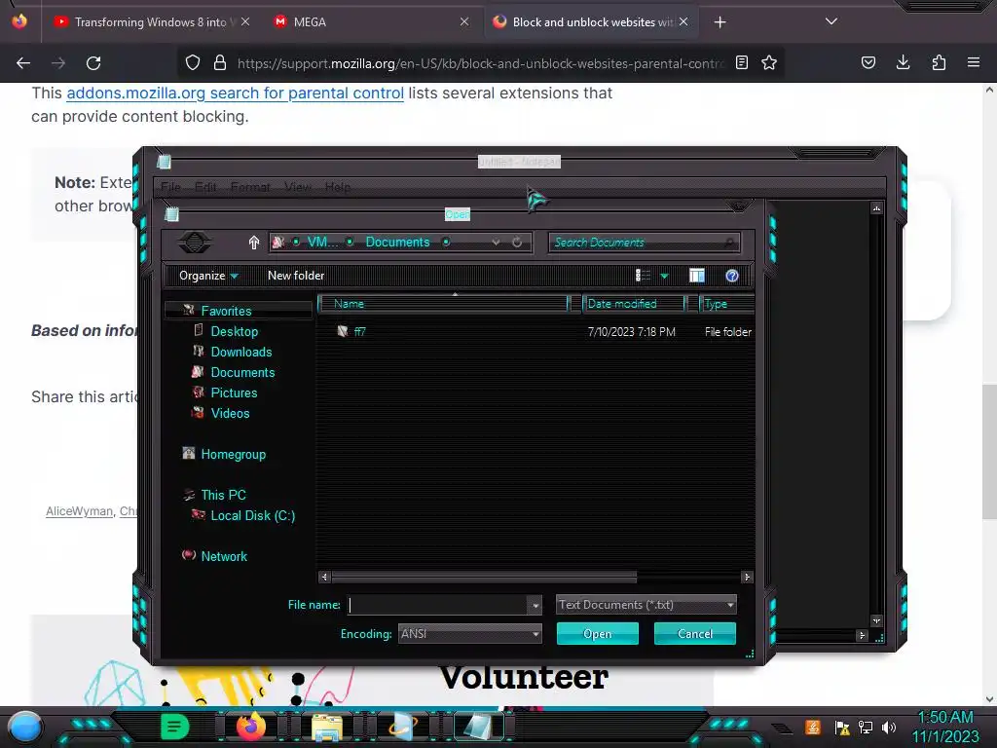The image size is (997, 748).
Task: Open the extensions puzzle icon
Action: 939,62
